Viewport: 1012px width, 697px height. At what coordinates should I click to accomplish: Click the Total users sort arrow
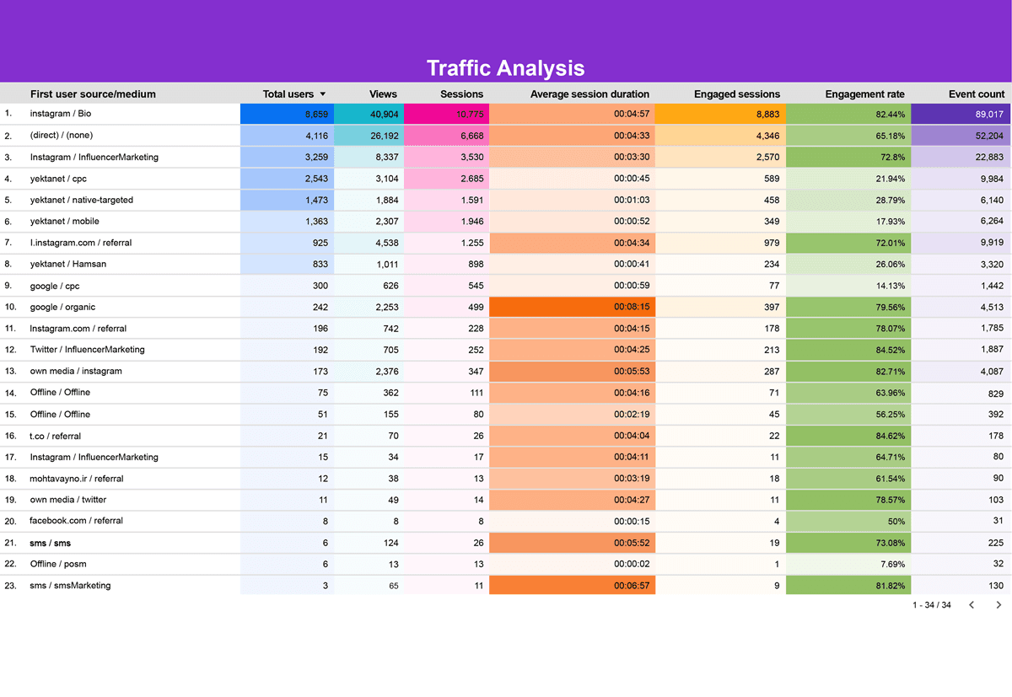click(x=323, y=94)
